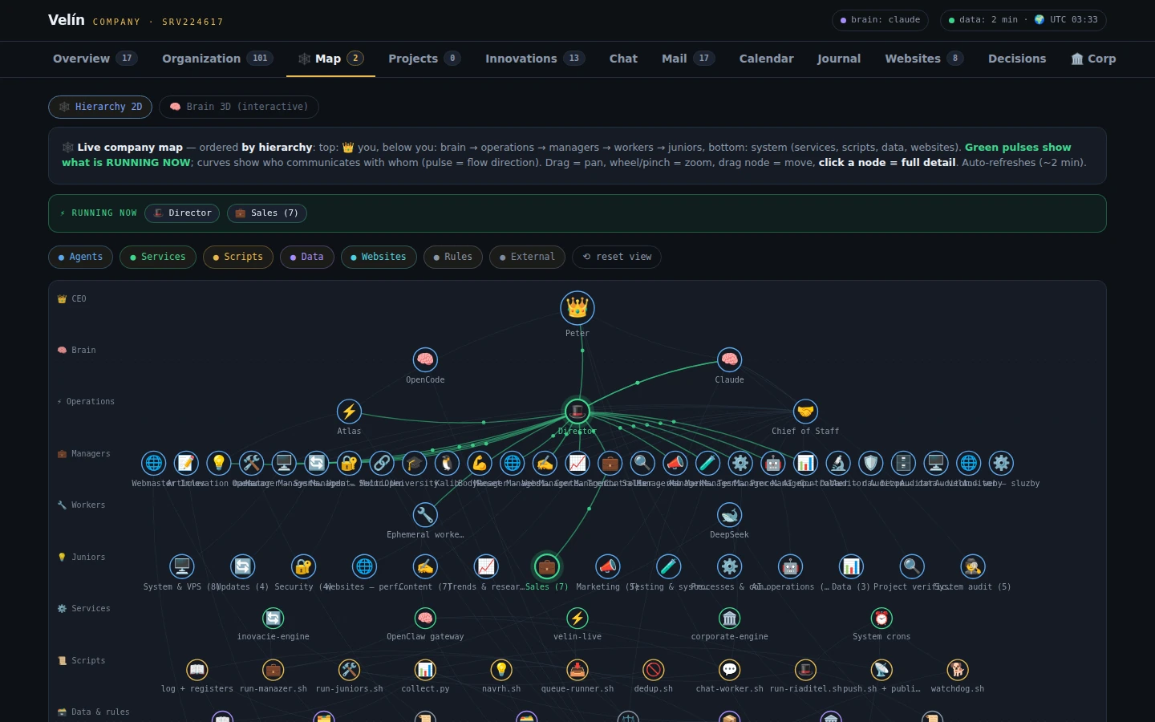1155x722 pixels.
Task: Click the Director node in the map
Action: pos(577,412)
